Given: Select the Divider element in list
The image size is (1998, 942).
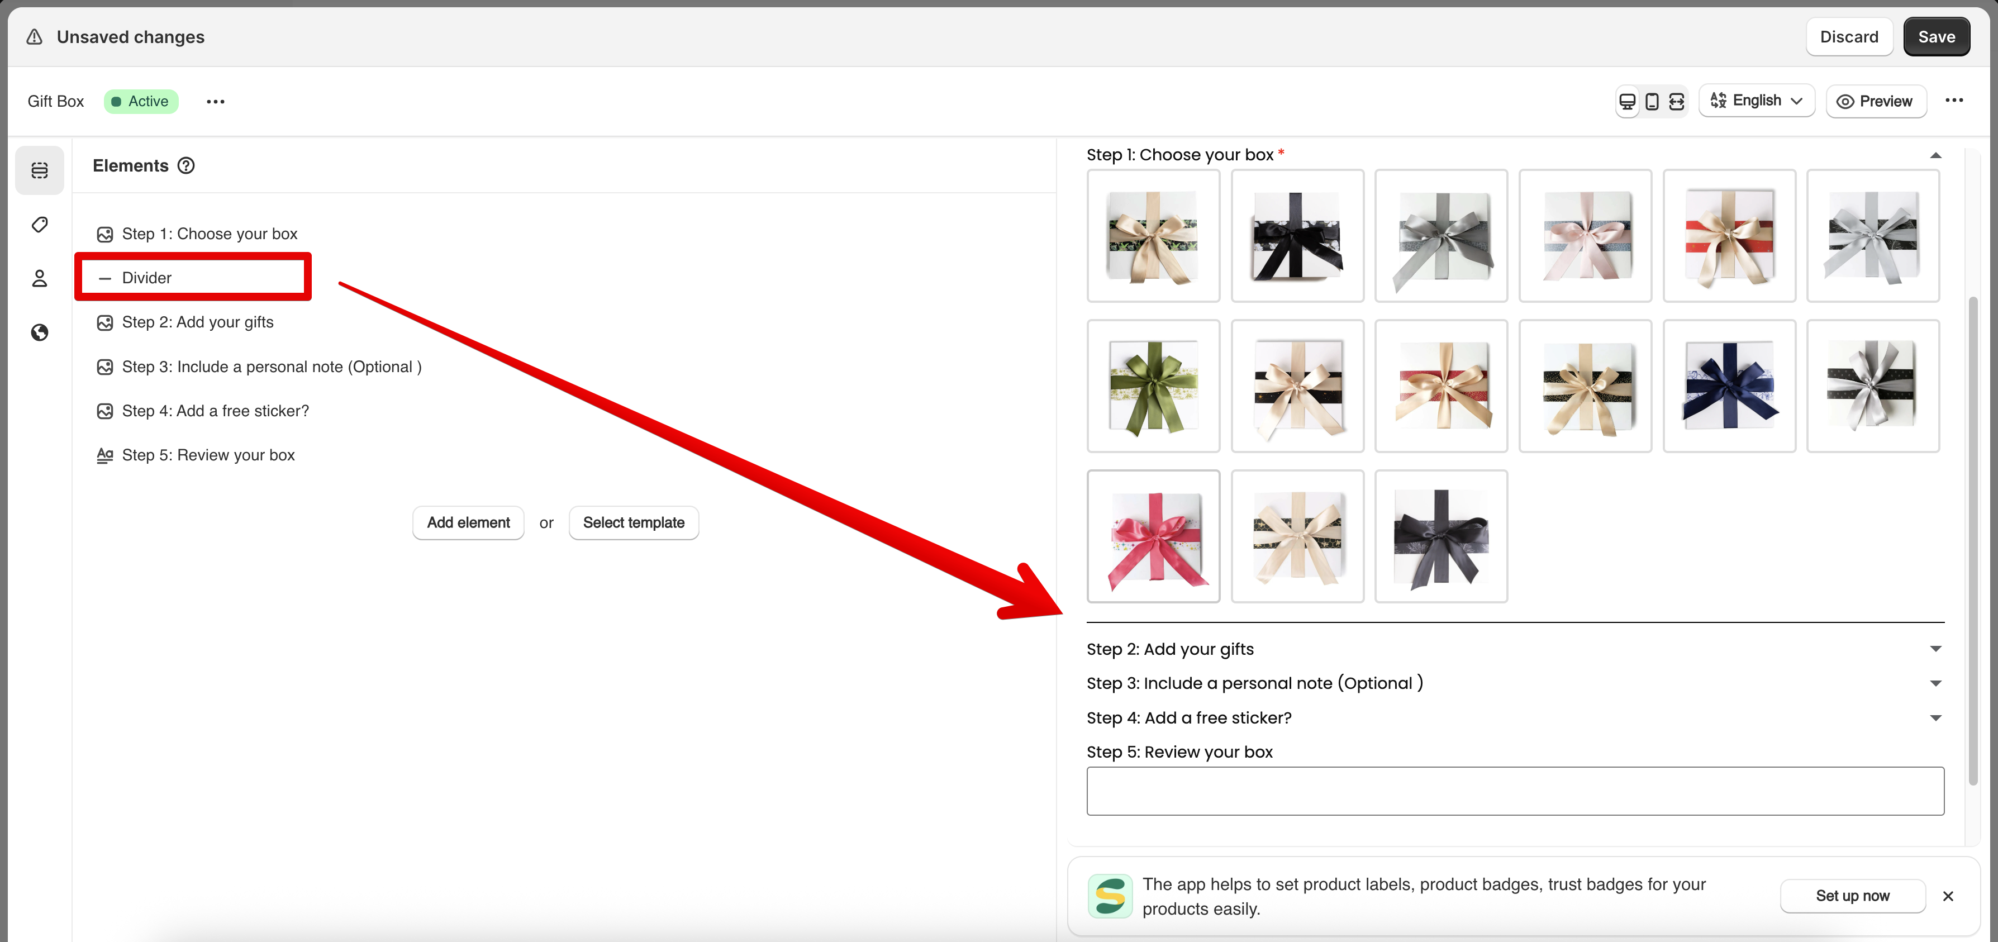Looking at the screenshot, I should [x=146, y=278].
